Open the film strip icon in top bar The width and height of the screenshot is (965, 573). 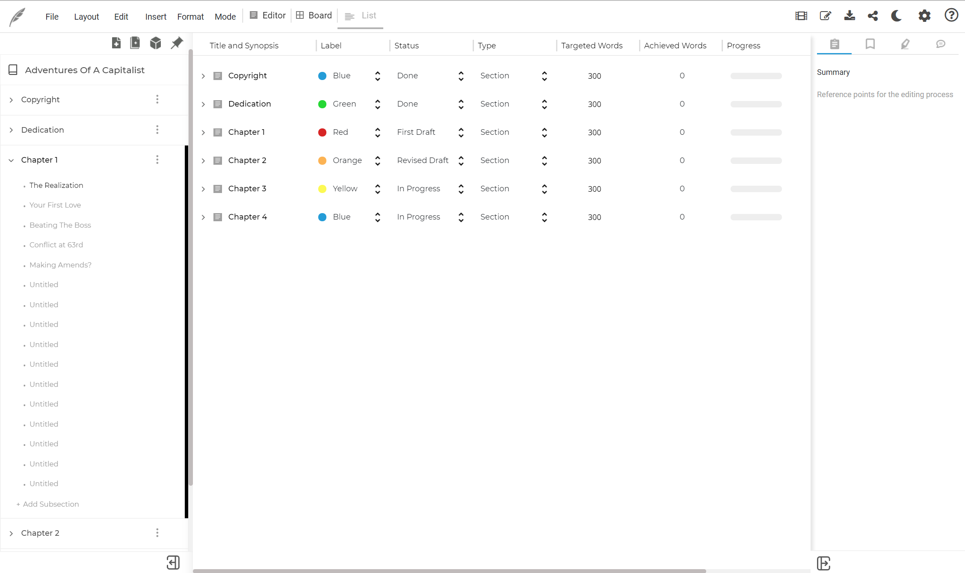point(801,16)
